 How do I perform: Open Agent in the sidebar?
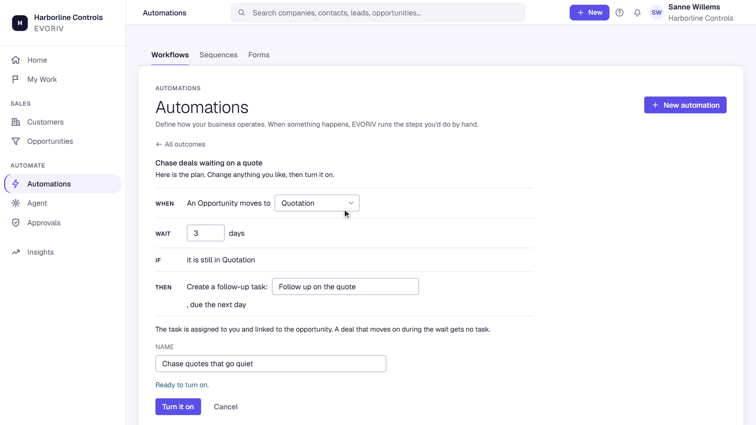point(63,203)
